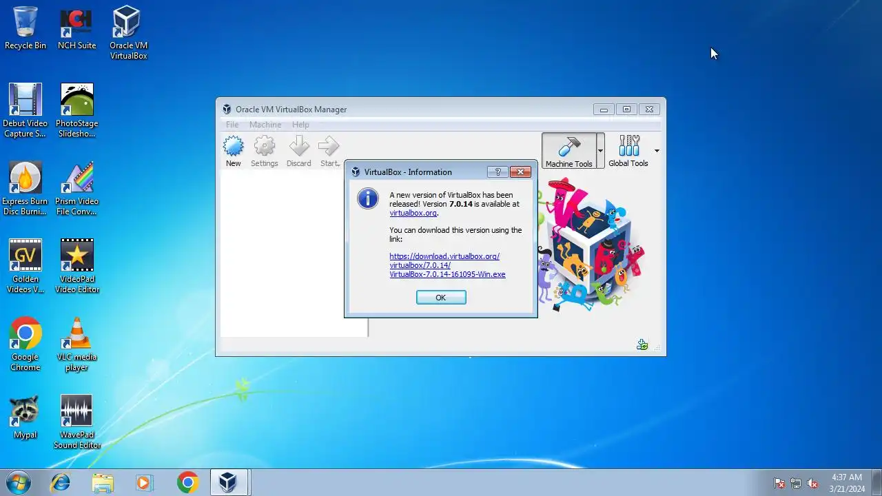Select the Machine Tools hammer button
The width and height of the screenshot is (882, 496).
(x=569, y=151)
